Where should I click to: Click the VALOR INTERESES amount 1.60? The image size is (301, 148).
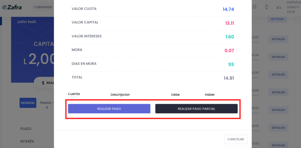(230, 37)
